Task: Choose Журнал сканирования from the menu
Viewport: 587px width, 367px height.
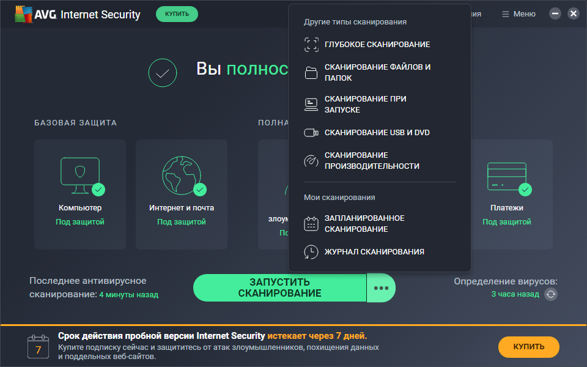Action: [x=374, y=252]
